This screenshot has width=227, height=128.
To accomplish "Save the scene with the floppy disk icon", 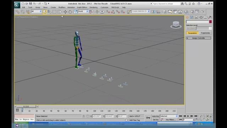I will [31, 4].
